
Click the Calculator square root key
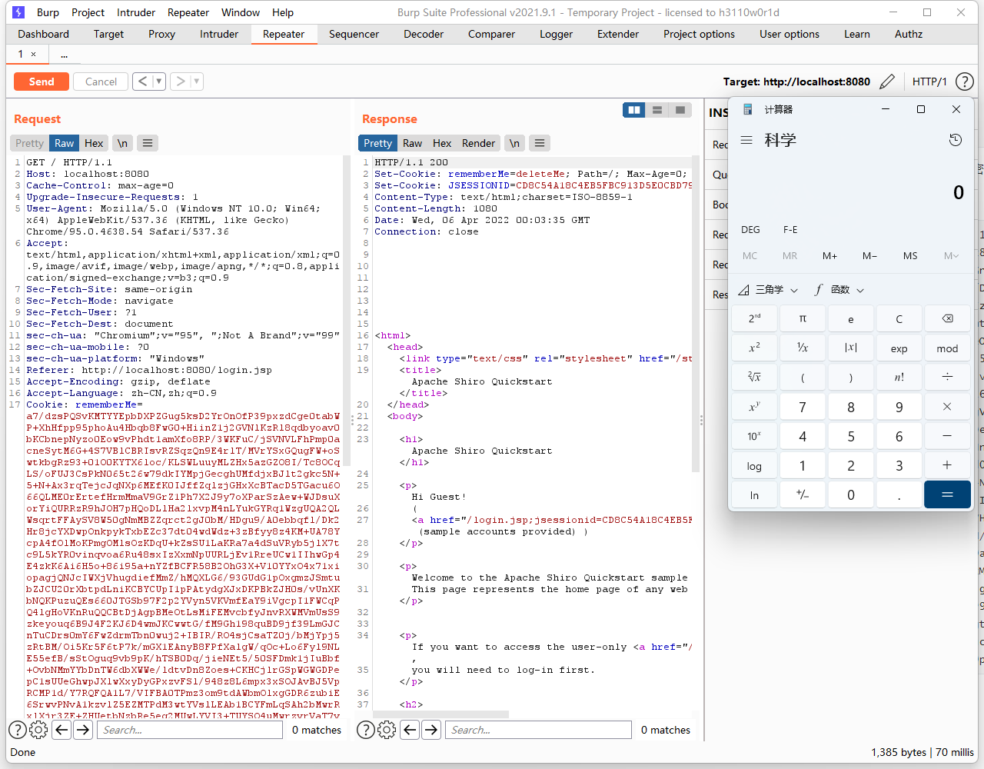point(754,377)
